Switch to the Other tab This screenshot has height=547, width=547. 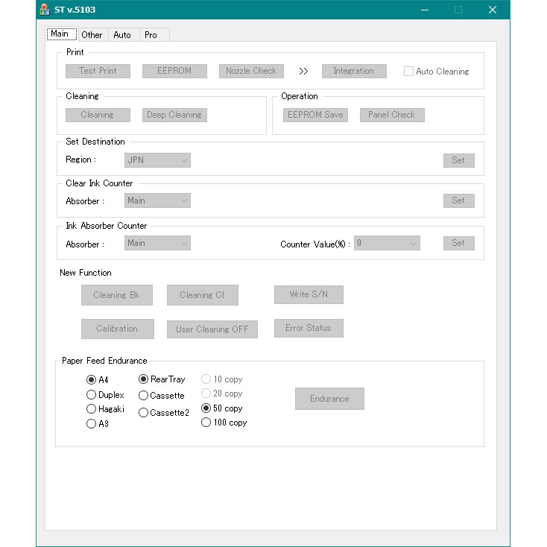click(x=92, y=34)
